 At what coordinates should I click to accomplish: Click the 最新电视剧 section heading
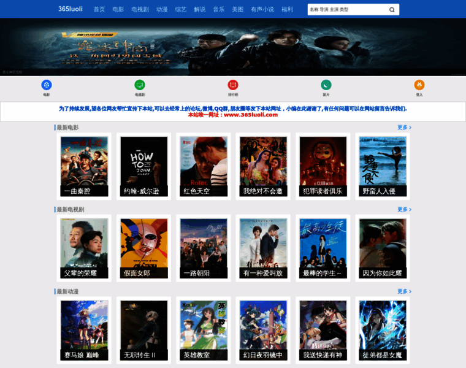pyautogui.click(x=70, y=210)
